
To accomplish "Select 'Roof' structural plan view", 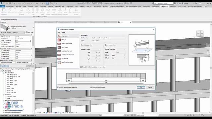I will (x=9, y=87).
